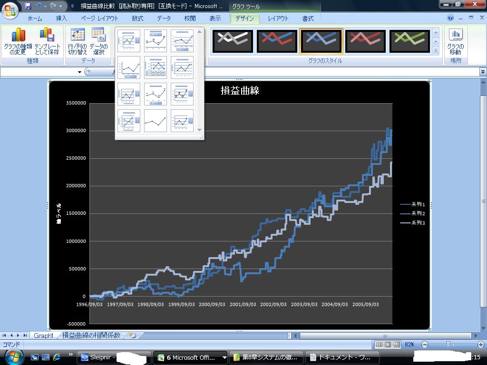Switch to 損益曲線の相関係数 sheet tab
Viewport: 487px width, 365px height.
point(91,336)
